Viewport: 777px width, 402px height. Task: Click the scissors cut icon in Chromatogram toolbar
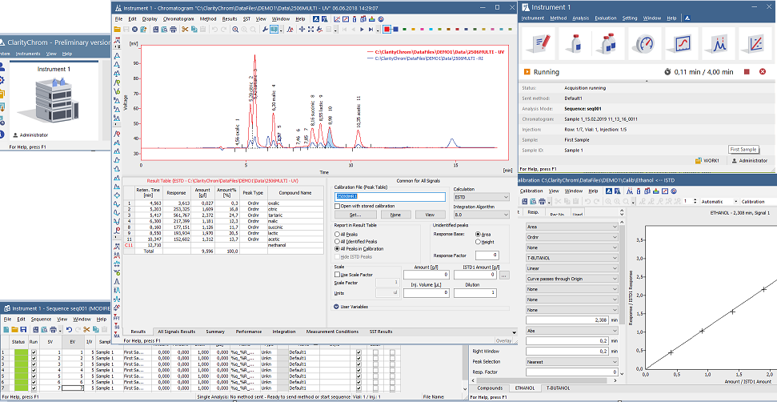185,30
